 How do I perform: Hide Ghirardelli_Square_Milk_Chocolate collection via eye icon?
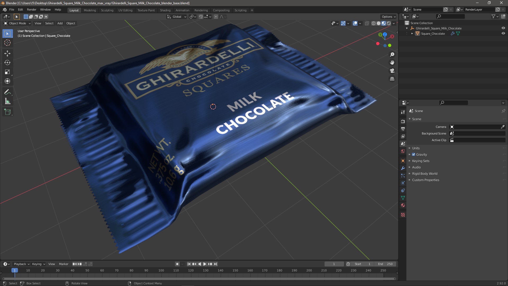pos(503,28)
